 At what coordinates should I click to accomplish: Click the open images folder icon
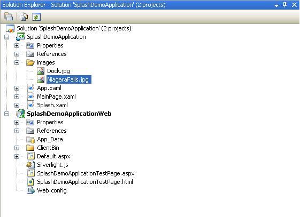pos(30,62)
